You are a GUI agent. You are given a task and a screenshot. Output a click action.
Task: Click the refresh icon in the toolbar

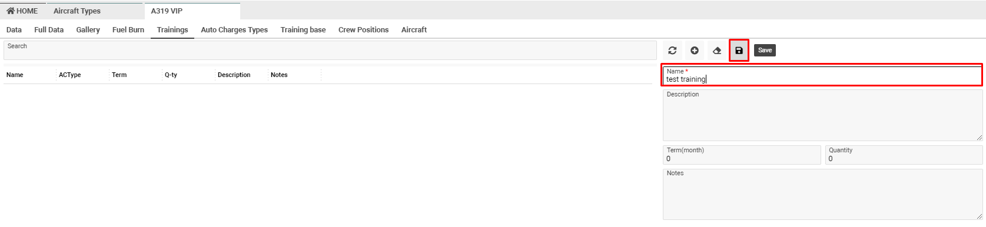pyautogui.click(x=672, y=51)
